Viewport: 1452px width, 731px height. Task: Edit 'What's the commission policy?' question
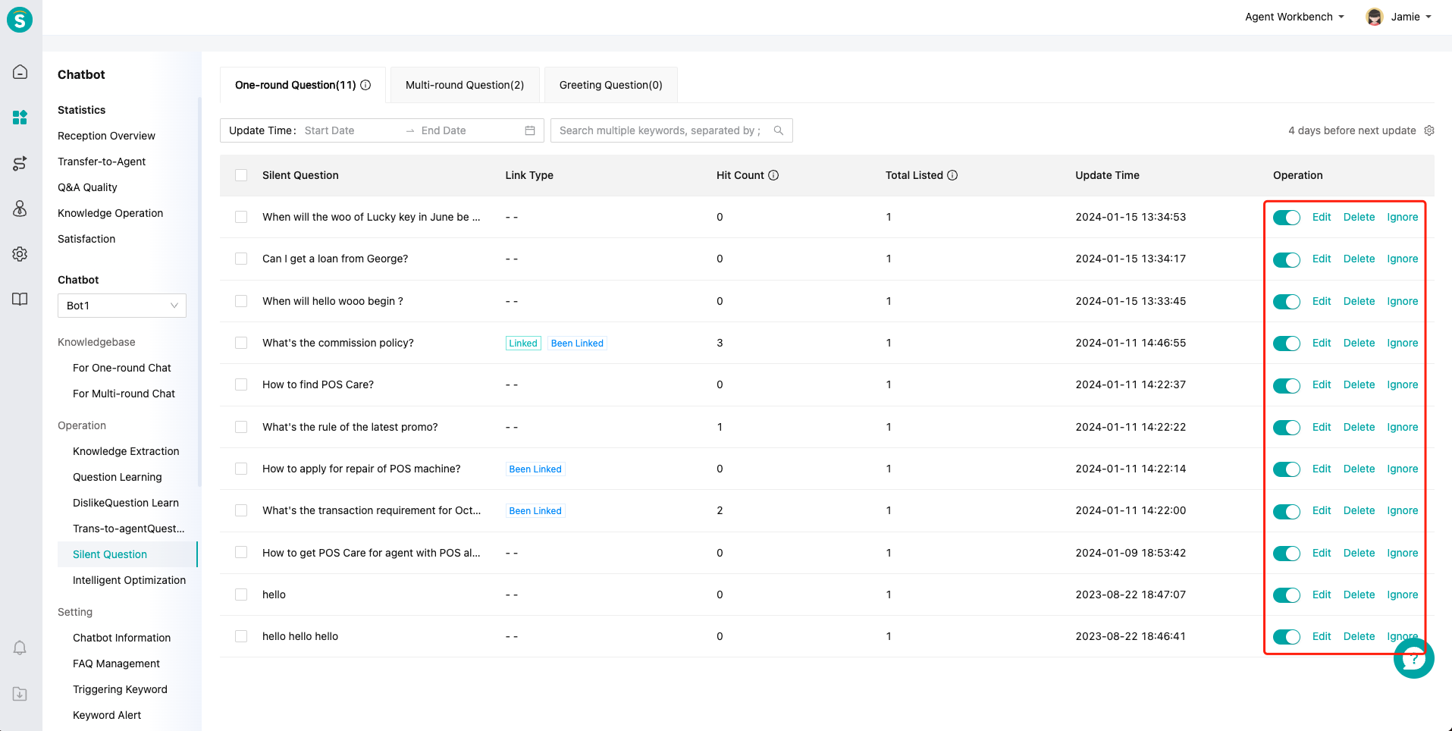pyautogui.click(x=1322, y=343)
